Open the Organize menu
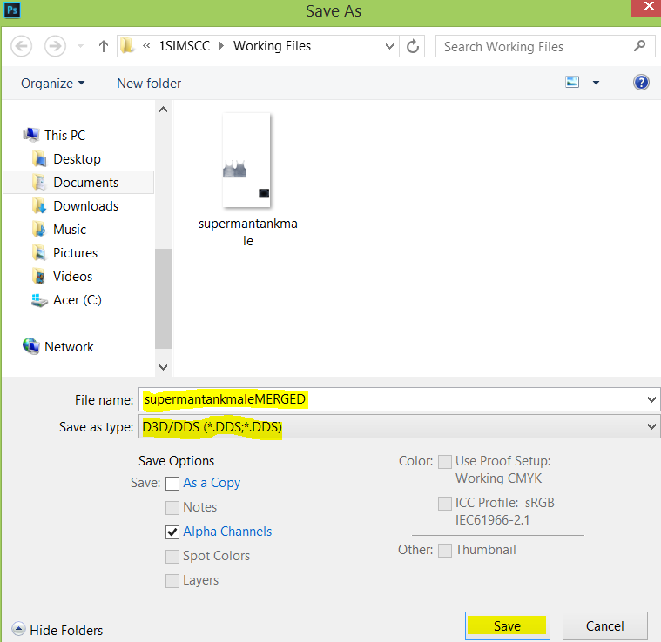The width and height of the screenshot is (661, 642). 53,84
